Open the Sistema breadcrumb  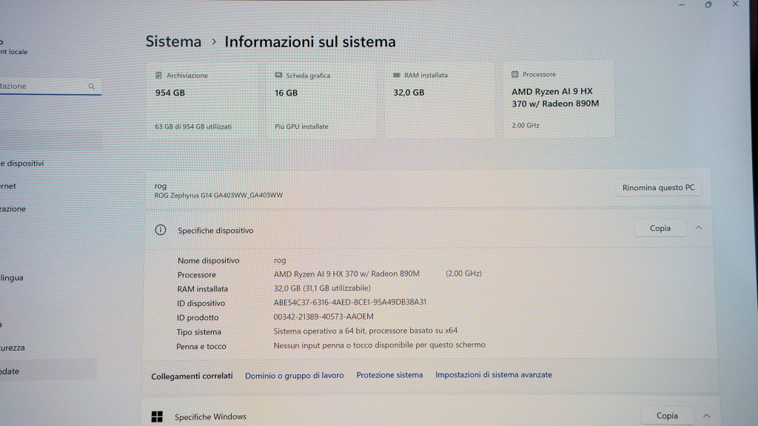(173, 41)
